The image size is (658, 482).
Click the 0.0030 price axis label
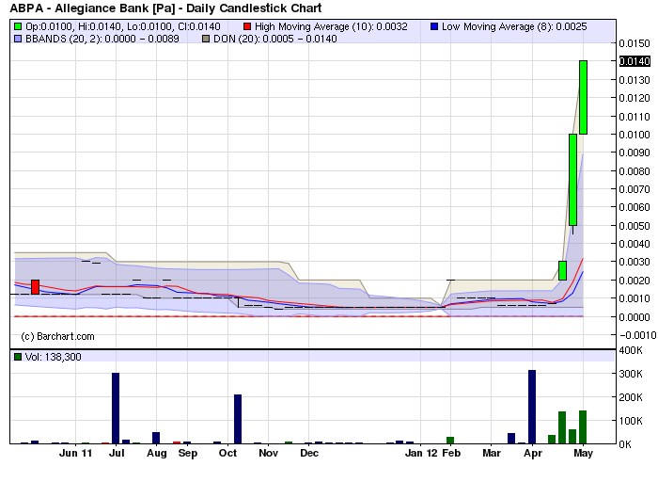[x=634, y=262]
